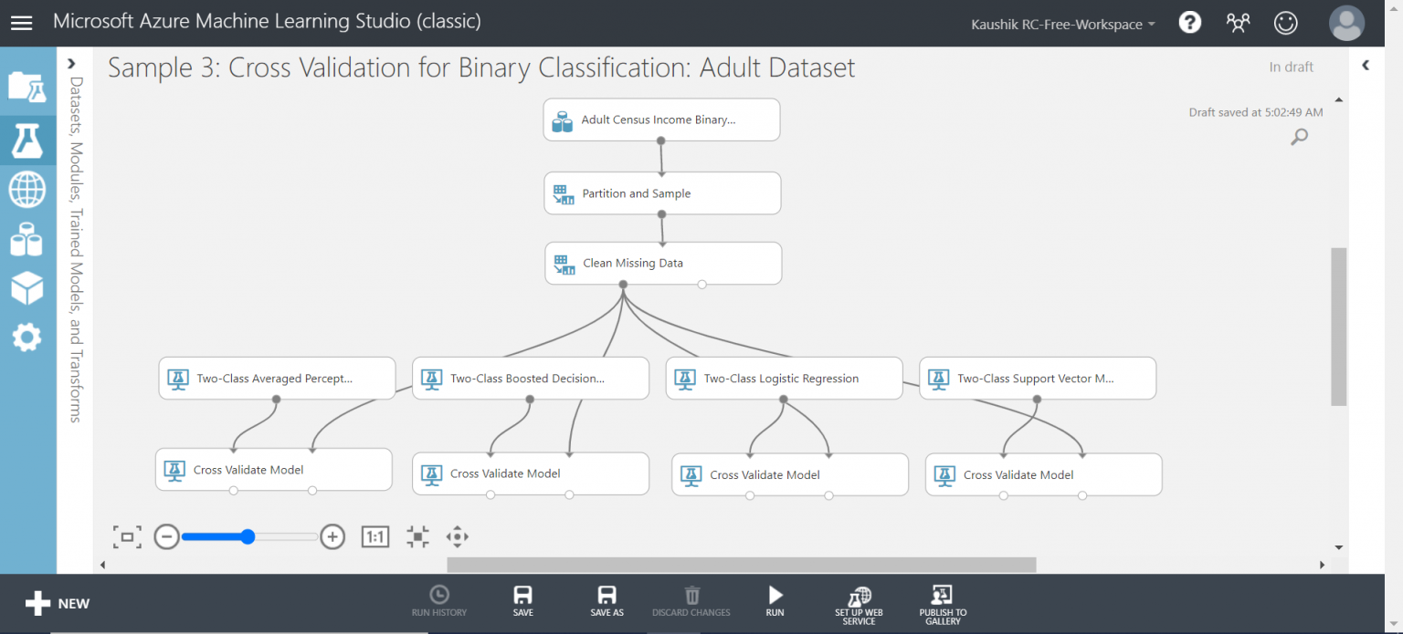Select Cross Validate Model under Logistic Regression
This screenshot has height=634, width=1403.
click(x=790, y=474)
